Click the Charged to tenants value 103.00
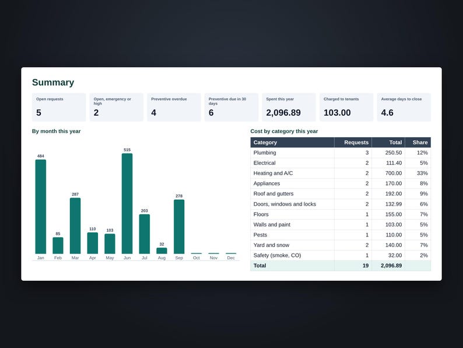Viewport: 463px width, 348px height. coord(337,113)
